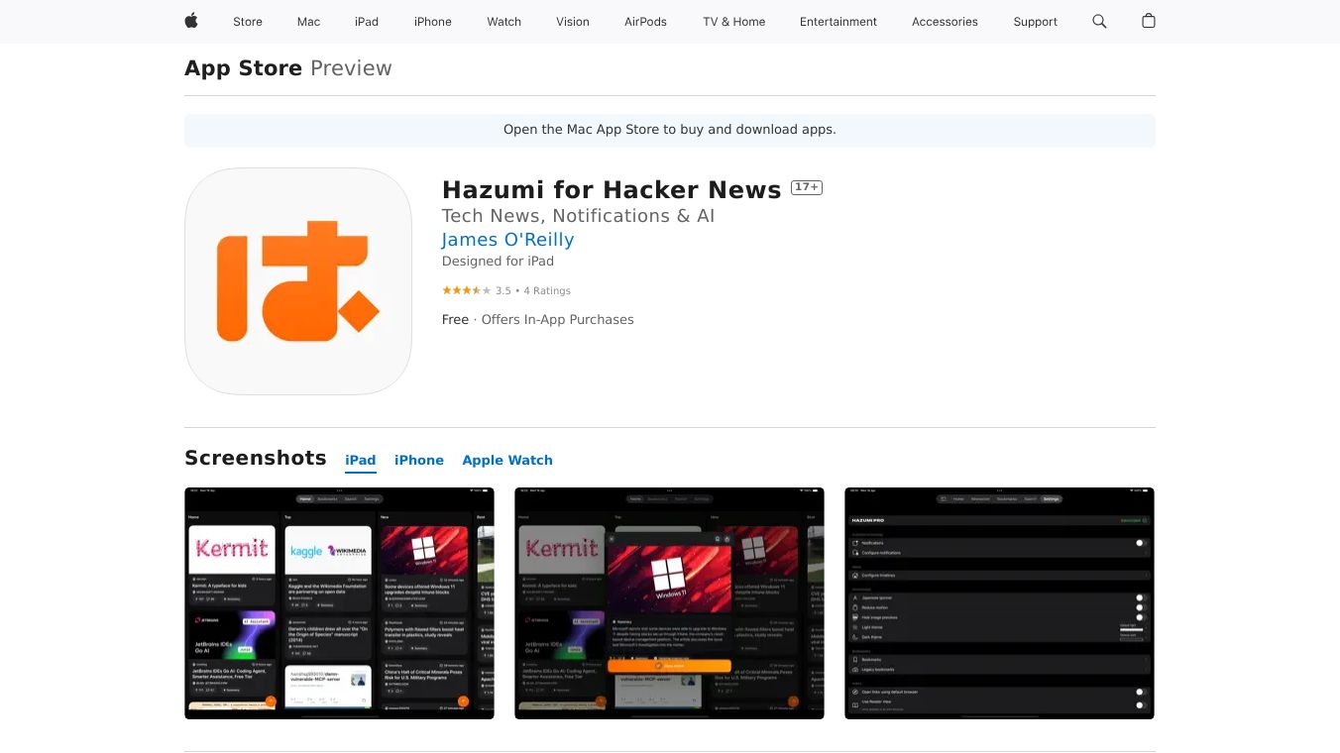The width and height of the screenshot is (1340, 753).
Task: View the first Home feed screenshot
Action: click(339, 603)
